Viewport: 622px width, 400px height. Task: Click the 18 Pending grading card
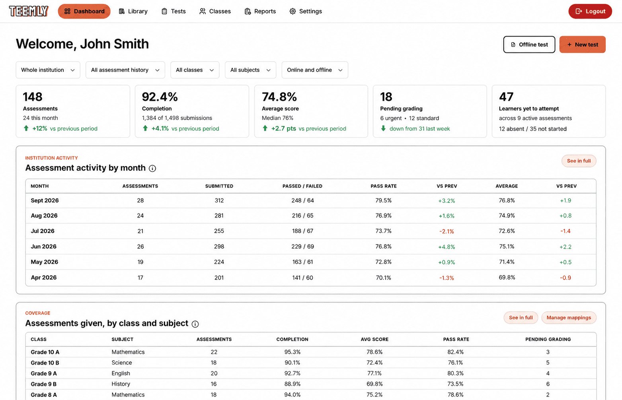point(430,111)
